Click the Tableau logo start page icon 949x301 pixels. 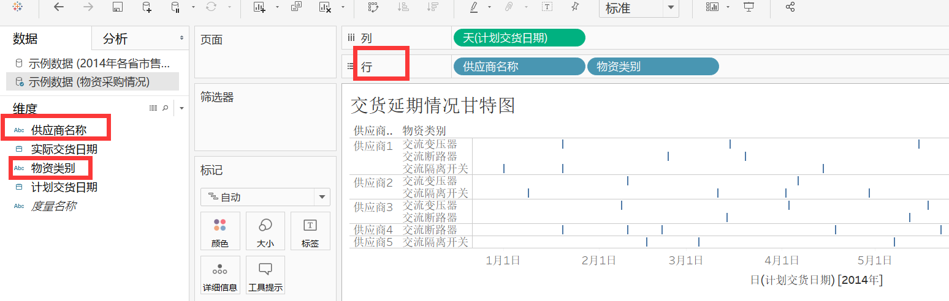point(17,7)
